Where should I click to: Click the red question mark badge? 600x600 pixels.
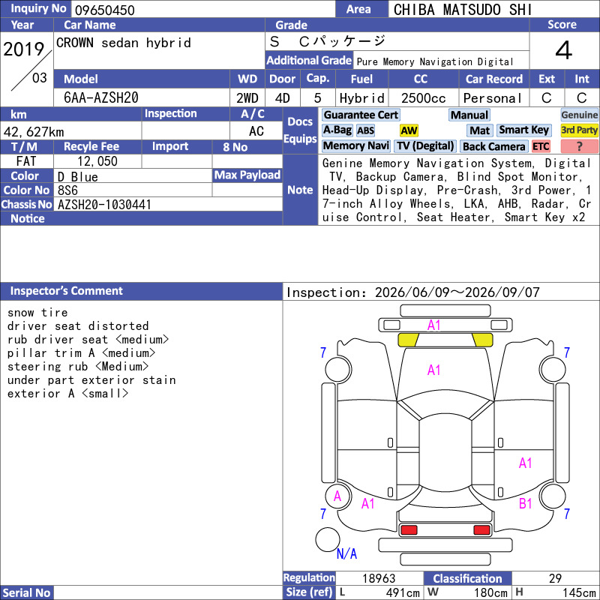coord(579,146)
